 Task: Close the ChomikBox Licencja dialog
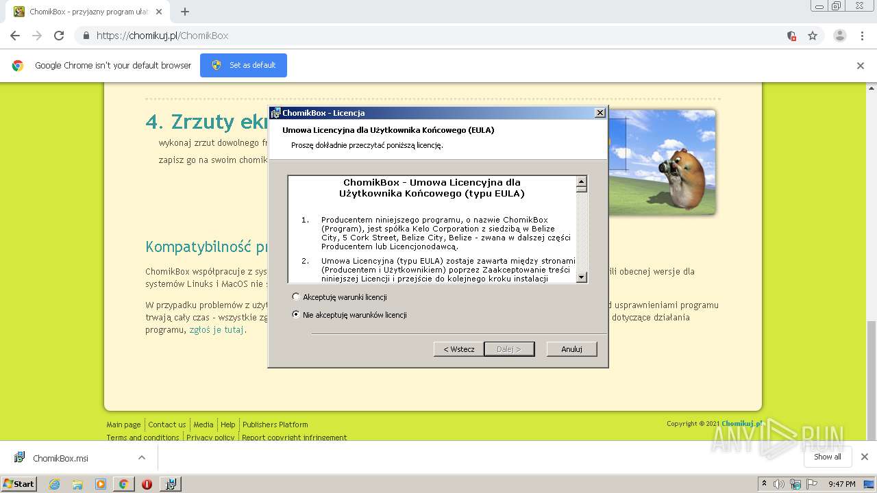600,113
